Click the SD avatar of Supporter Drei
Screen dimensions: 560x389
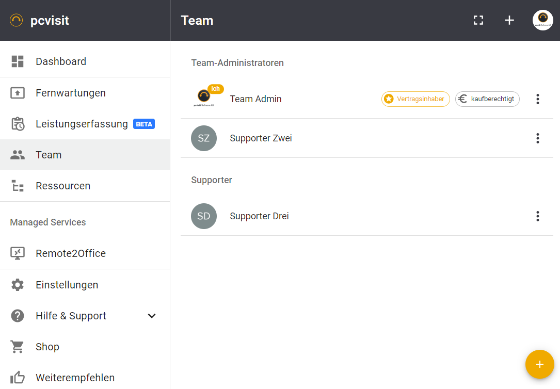(204, 216)
